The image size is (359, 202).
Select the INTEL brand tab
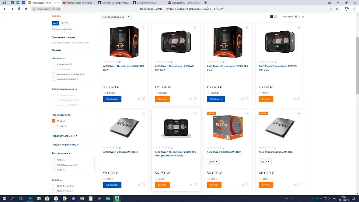coord(65,23)
